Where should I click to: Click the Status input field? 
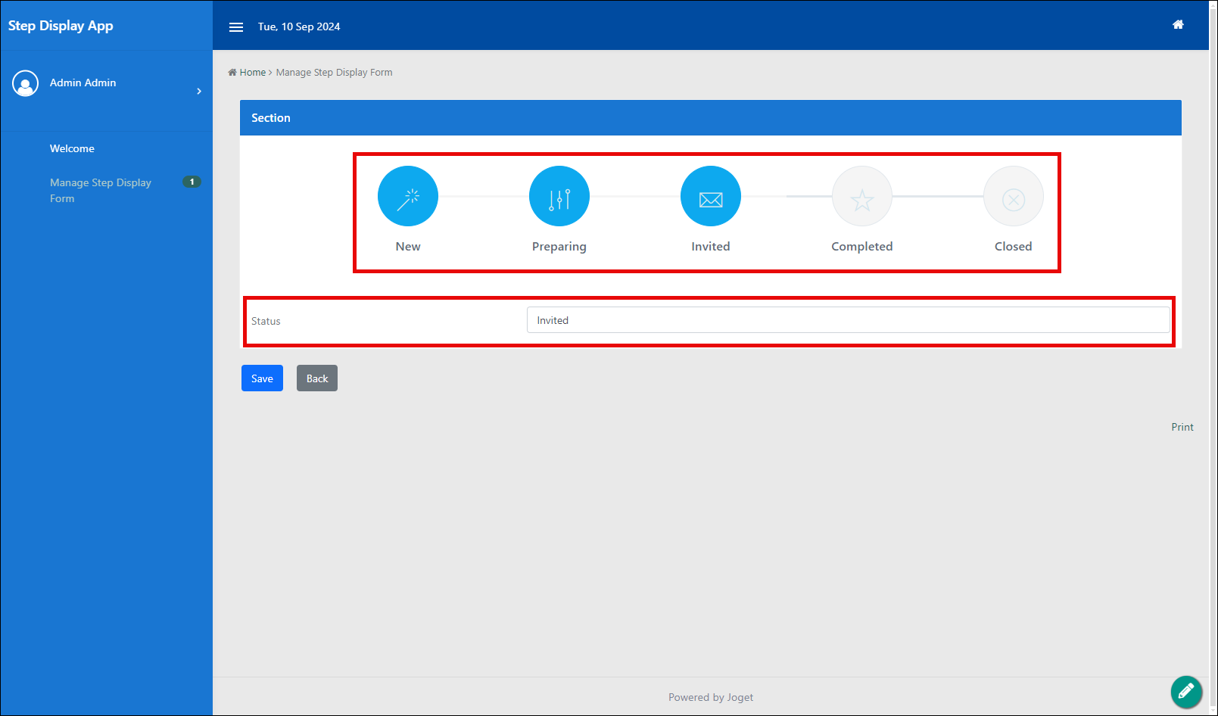(x=849, y=320)
